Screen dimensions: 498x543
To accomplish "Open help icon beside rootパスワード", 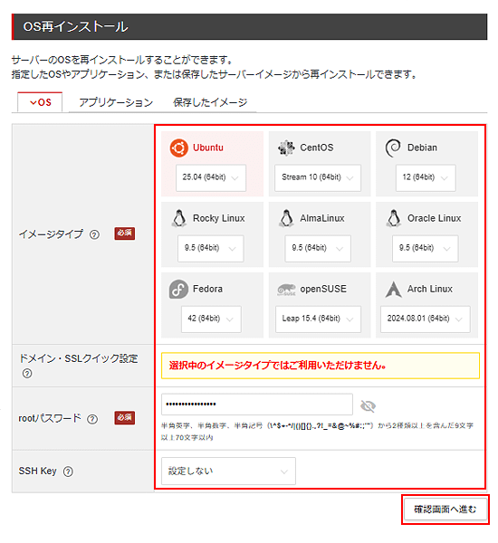I will (92, 419).
